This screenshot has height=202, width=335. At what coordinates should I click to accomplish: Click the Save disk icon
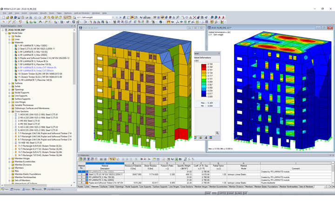[19, 17]
